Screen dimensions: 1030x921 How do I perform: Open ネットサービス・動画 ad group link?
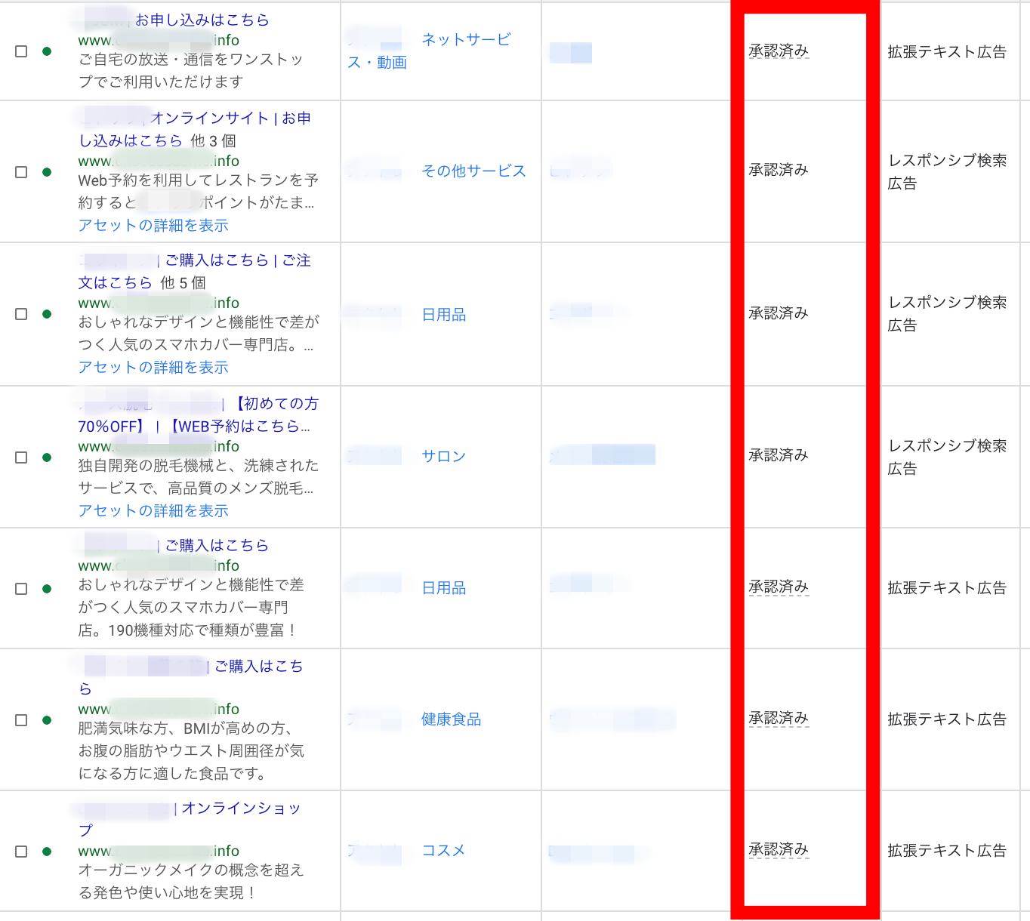[465, 40]
